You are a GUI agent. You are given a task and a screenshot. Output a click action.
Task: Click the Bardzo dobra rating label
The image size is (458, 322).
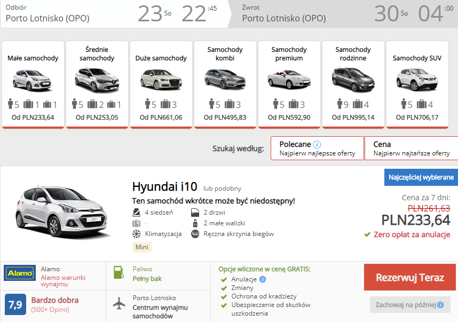pyautogui.click(x=55, y=301)
